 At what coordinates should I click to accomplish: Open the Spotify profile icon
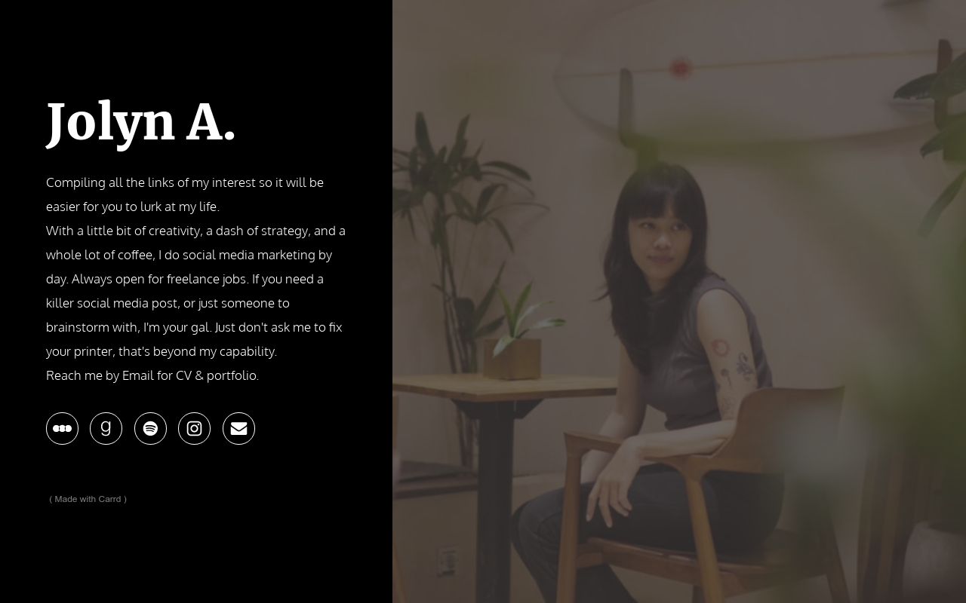click(x=150, y=428)
